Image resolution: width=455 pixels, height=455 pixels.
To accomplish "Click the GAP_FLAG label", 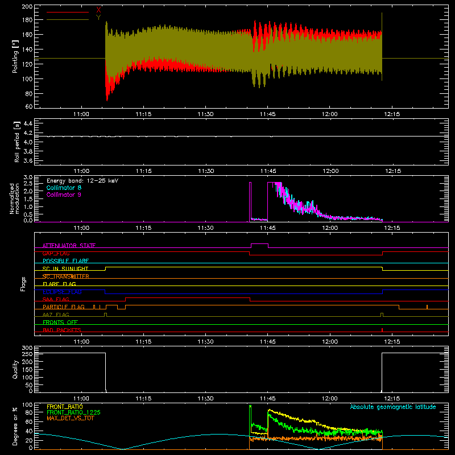I will click(56, 253).
